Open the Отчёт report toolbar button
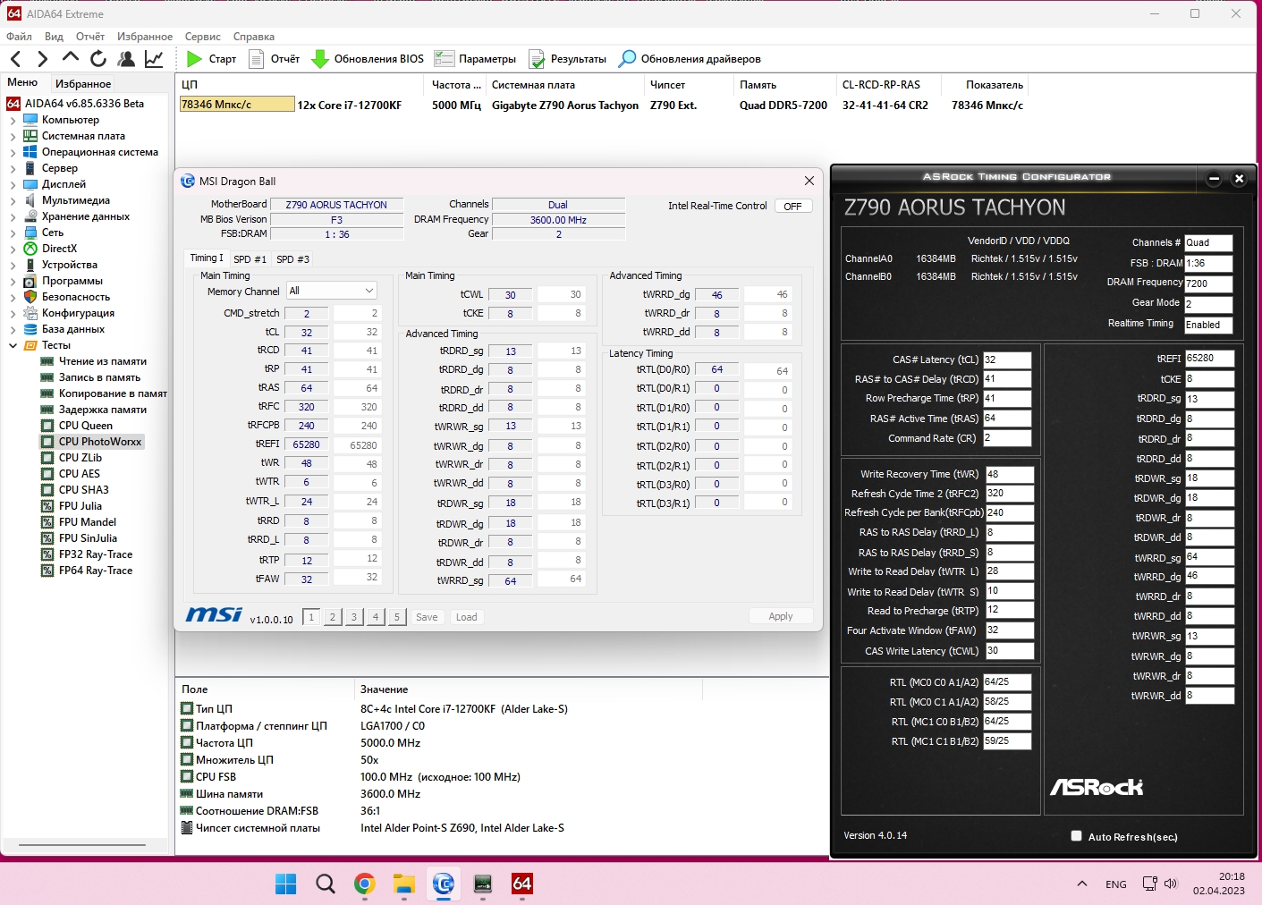 (x=274, y=59)
